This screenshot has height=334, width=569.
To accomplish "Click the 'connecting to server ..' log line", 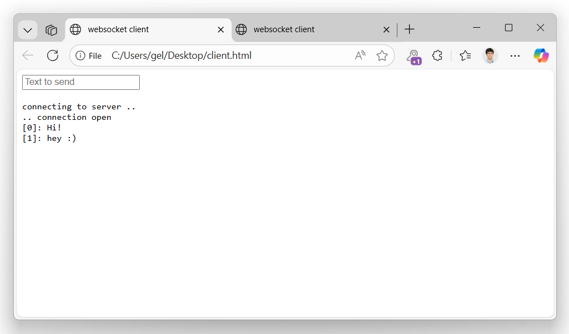I will [79, 107].
